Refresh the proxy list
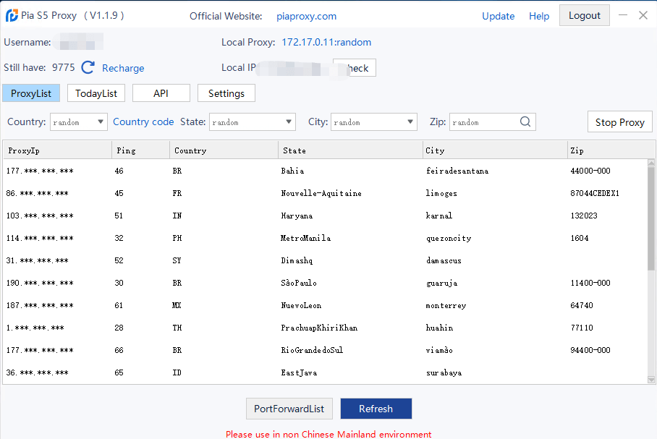657x439 pixels. [x=376, y=409]
